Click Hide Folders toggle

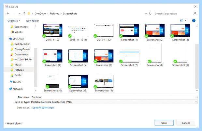point(13,124)
